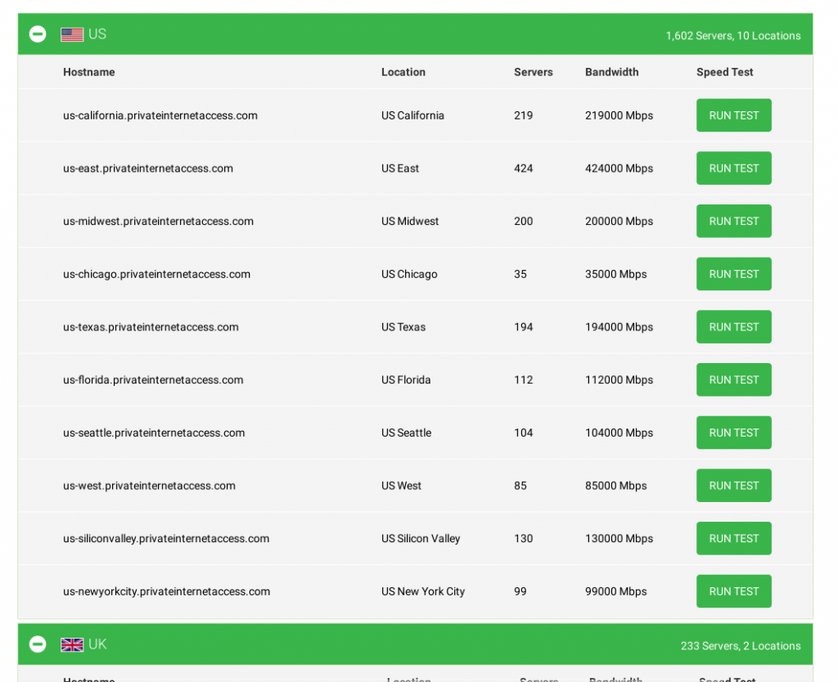Run speed test for US Seattle
The image size is (838, 682).
pyautogui.click(x=734, y=433)
